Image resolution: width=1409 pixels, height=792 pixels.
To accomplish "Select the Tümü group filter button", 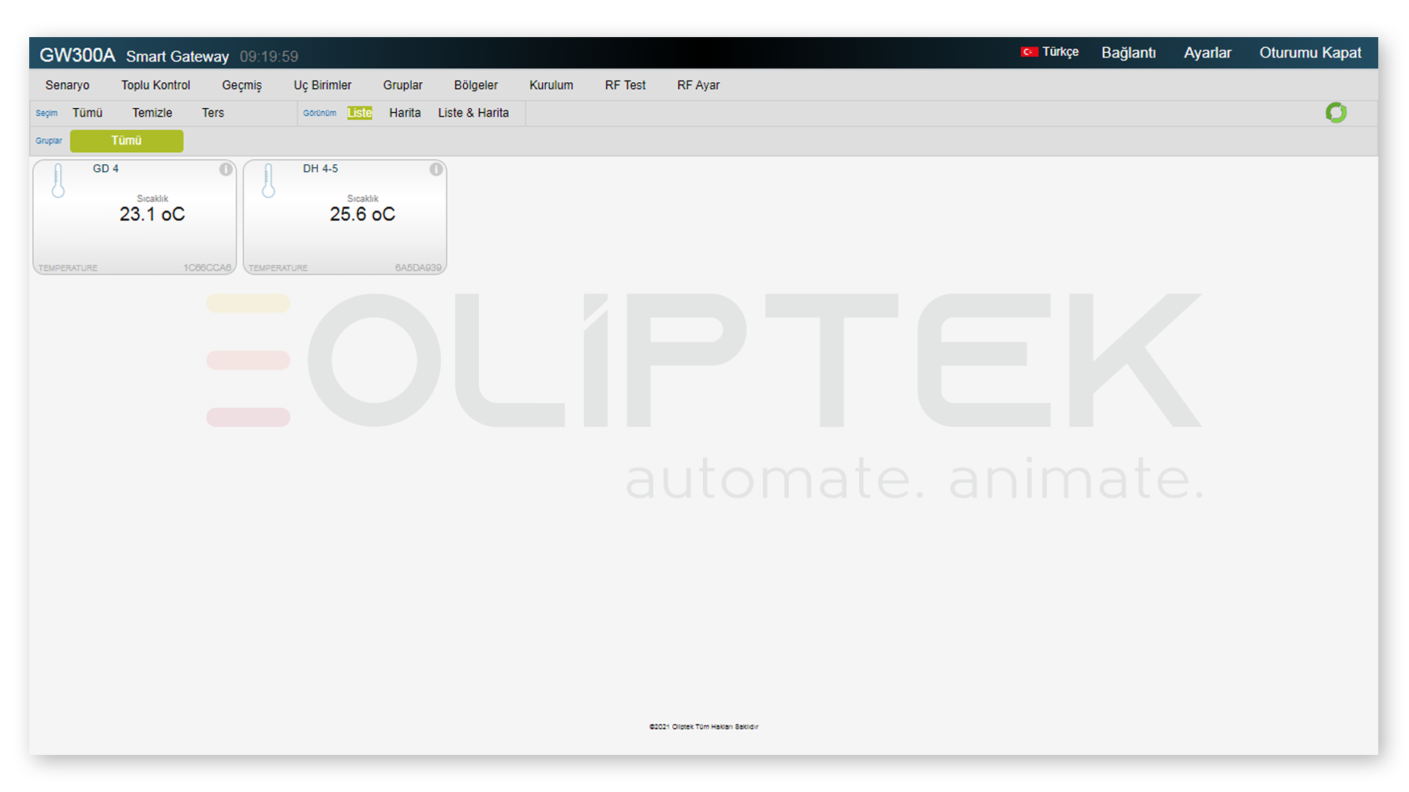I will pyautogui.click(x=126, y=141).
